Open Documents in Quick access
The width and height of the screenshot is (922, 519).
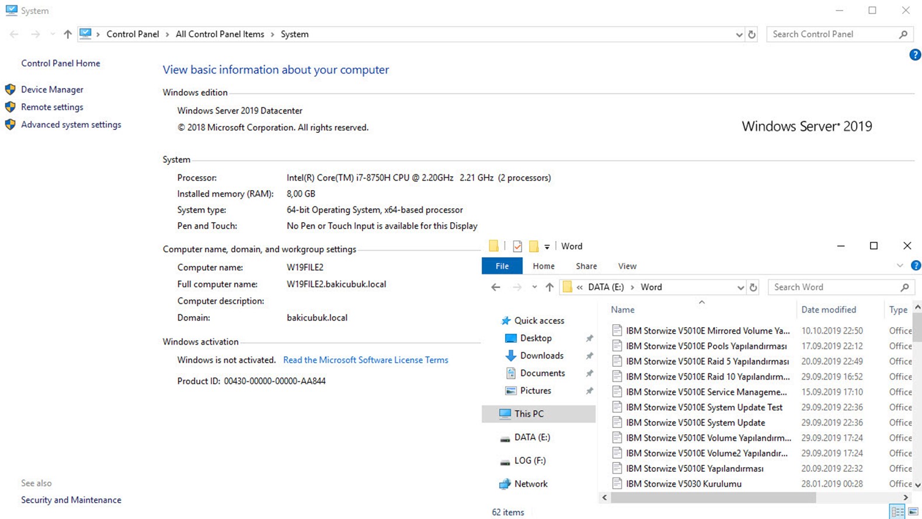542,373
